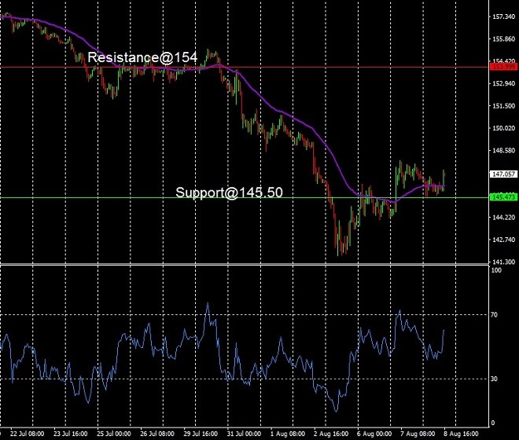Click the 31 Jul 00:00 time label
Screen dimensions: 519x440
(244, 434)
